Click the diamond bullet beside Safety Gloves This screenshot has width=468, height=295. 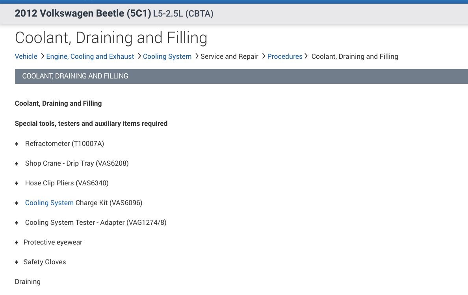tap(17, 262)
